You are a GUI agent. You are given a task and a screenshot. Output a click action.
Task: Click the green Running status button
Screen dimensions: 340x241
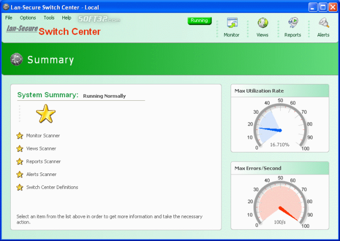[x=199, y=20]
